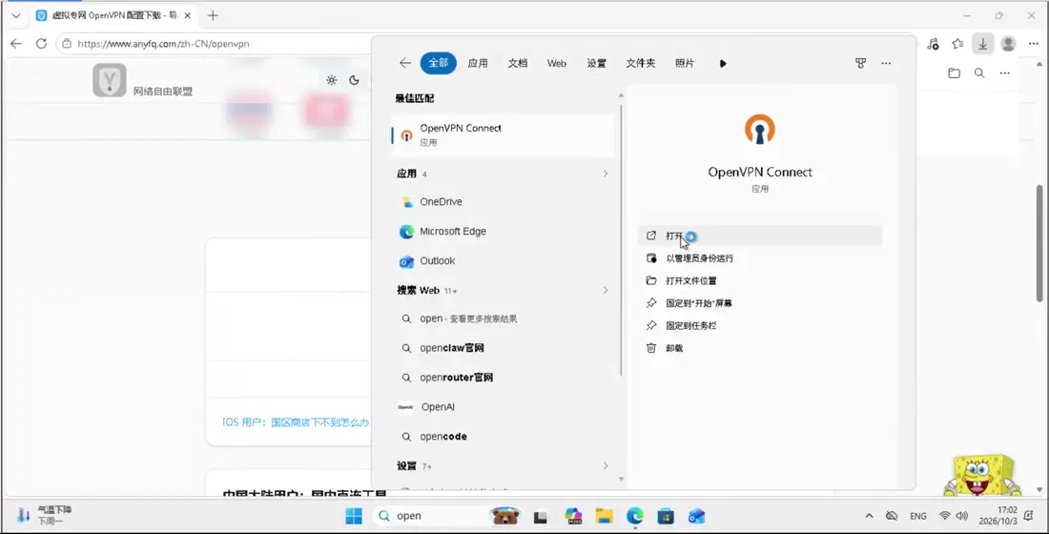Open a new browser tab
The image size is (1049, 534).
coord(213,15)
